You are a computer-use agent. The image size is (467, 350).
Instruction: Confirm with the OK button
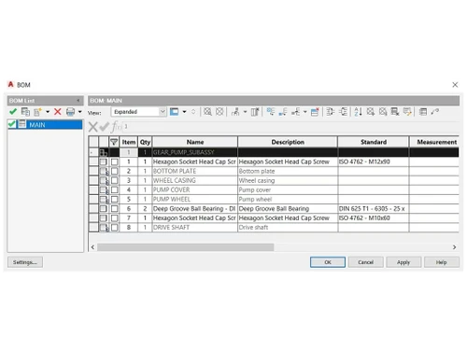(328, 262)
